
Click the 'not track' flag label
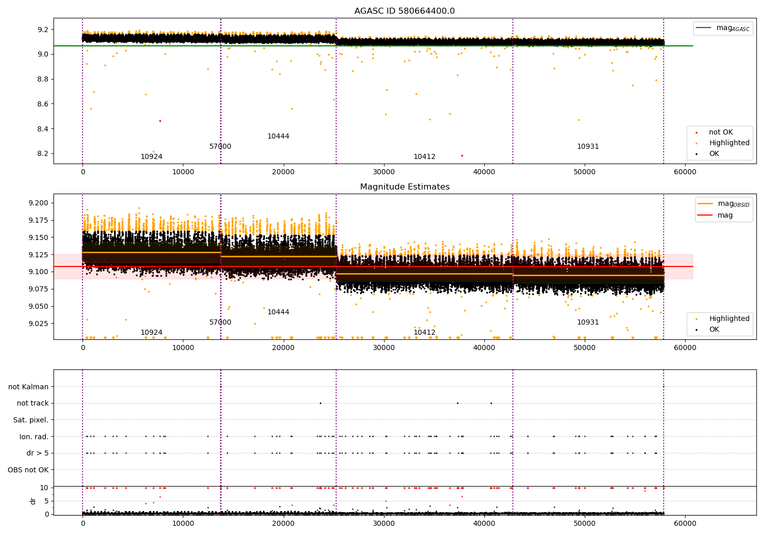pos(33,404)
